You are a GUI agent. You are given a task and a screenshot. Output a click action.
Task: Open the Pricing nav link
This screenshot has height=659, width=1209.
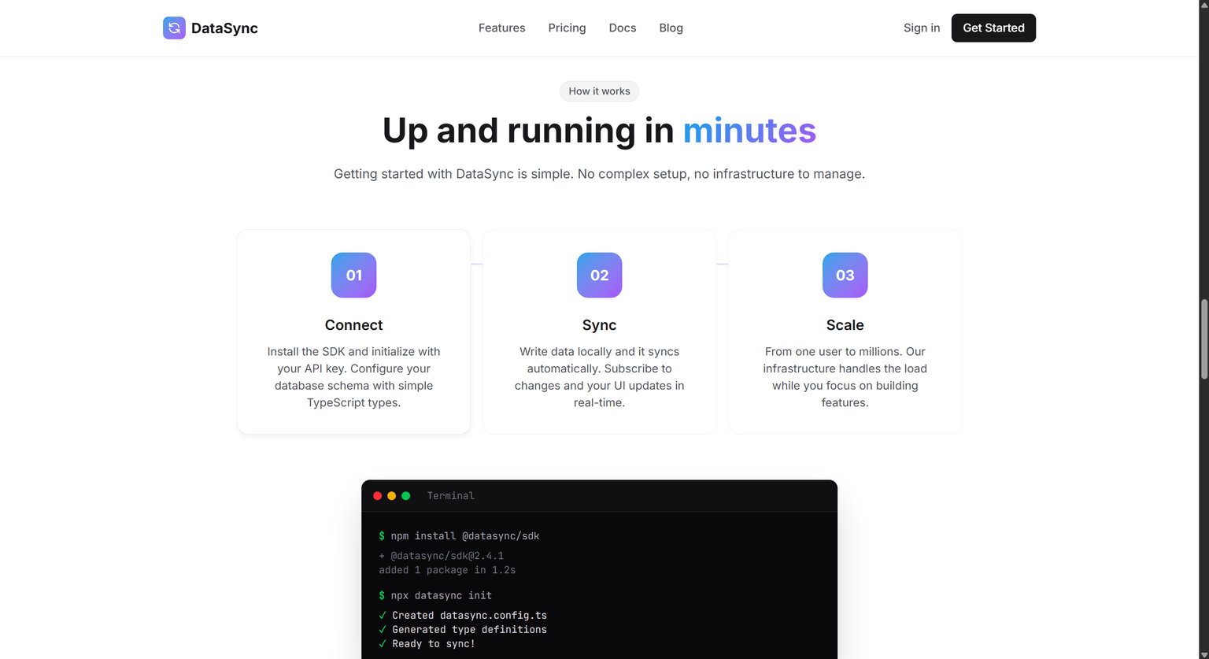tap(567, 28)
